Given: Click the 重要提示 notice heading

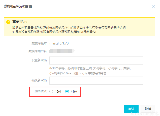Looking at the screenshot, I should pyautogui.click(x=20, y=22).
